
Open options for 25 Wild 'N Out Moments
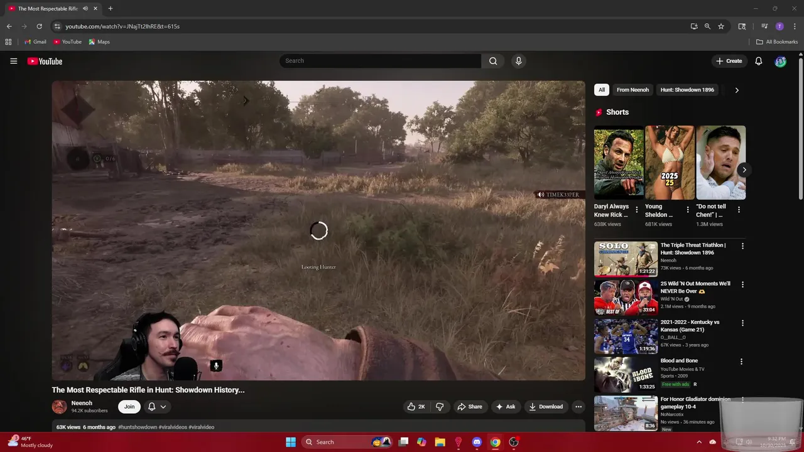(742, 284)
